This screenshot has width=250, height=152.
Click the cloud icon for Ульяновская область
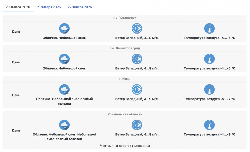pos(64,125)
